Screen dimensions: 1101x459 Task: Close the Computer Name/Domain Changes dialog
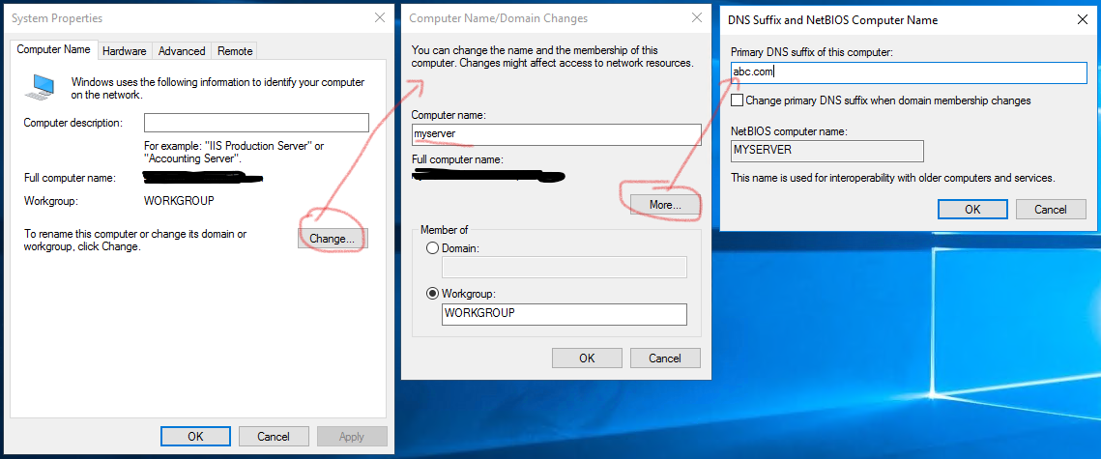pos(696,17)
